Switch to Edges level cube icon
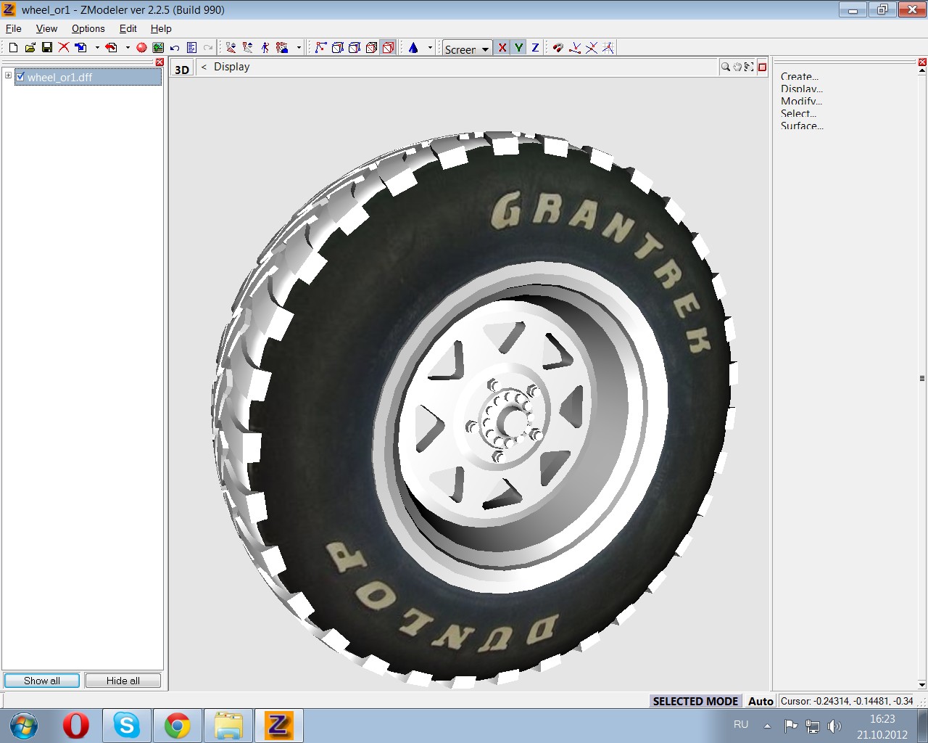928x743 pixels. click(x=337, y=48)
